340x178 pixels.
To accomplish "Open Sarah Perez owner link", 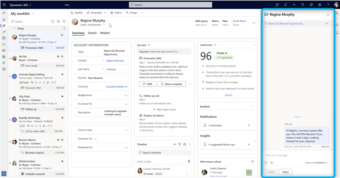I will [x=239, y=21].
